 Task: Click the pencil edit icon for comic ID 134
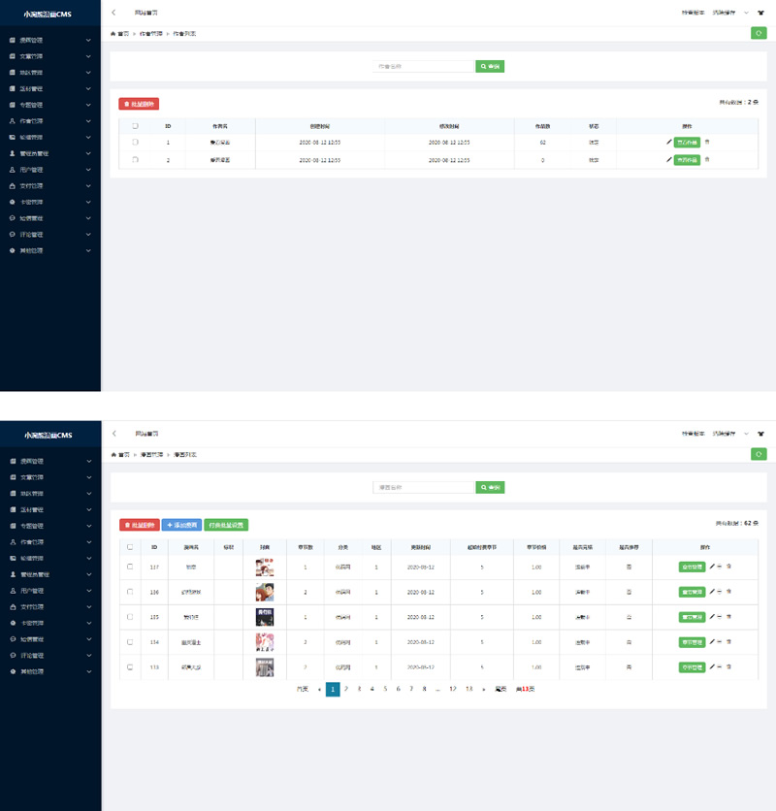click(712, 641)
